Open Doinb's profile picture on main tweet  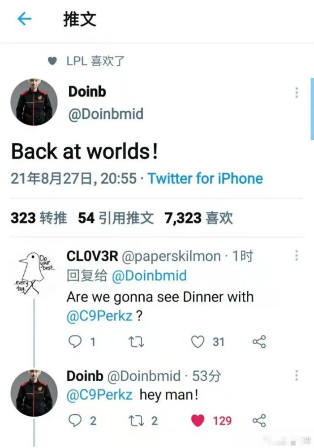coord(34,102)
